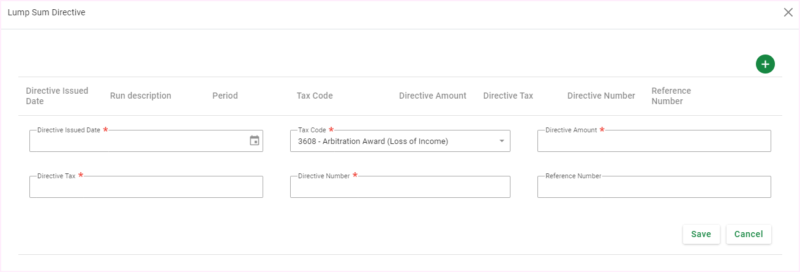800x272 pixels.
Task: Select the 'Directive Tax' column header
Action: [508, 96]
